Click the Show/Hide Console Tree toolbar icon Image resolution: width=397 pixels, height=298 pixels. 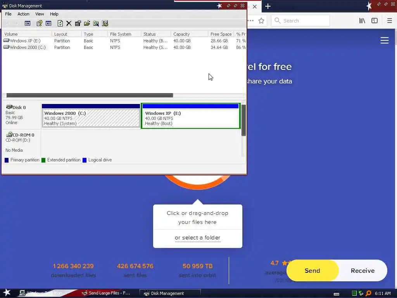[x=28, y=23]
